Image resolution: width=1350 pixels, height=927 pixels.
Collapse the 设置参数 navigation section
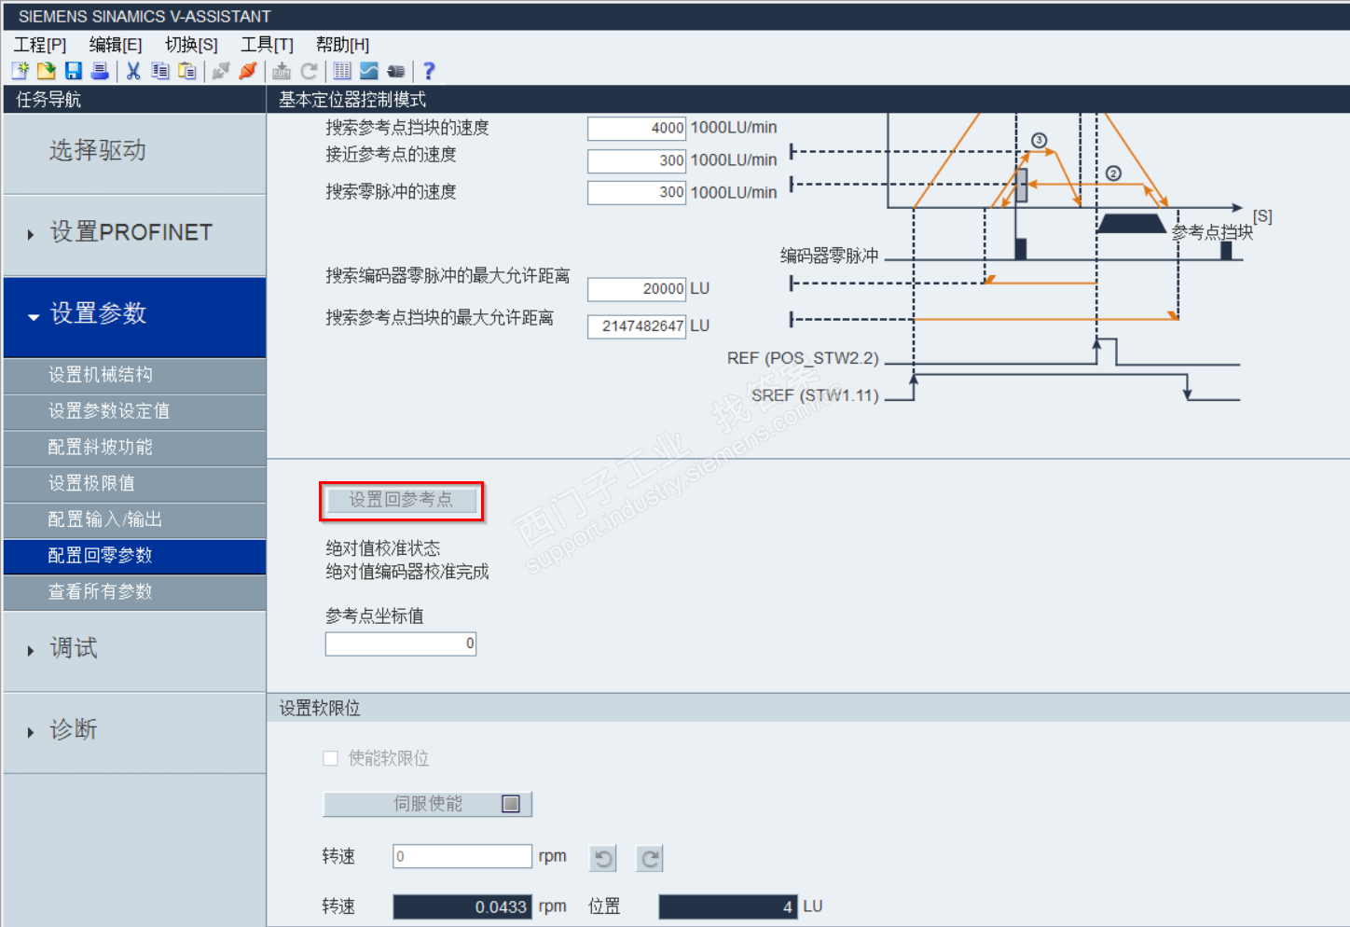tap(134, 316)
